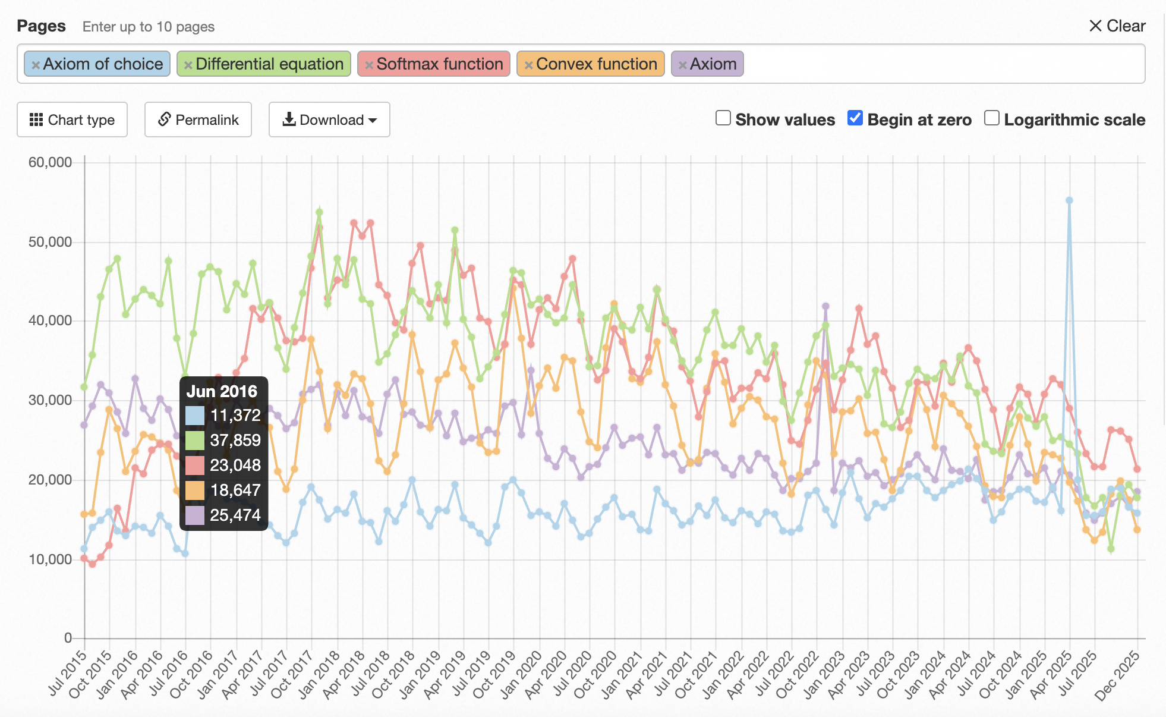Image resolution: width=1166 pixels, height=717 pixels.
Task: Remove Softmax function tag x icon
Action: [369, 65]
